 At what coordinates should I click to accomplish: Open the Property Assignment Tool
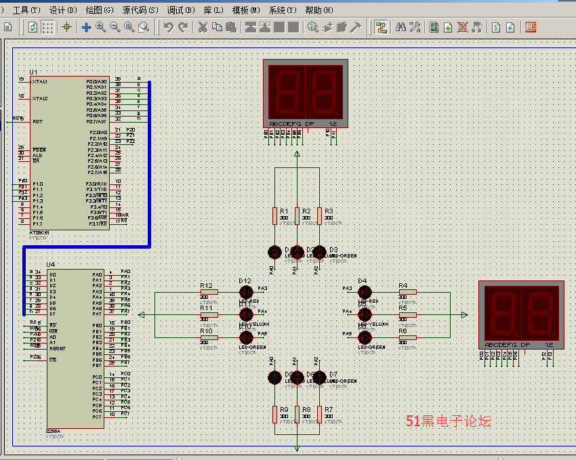415,27
